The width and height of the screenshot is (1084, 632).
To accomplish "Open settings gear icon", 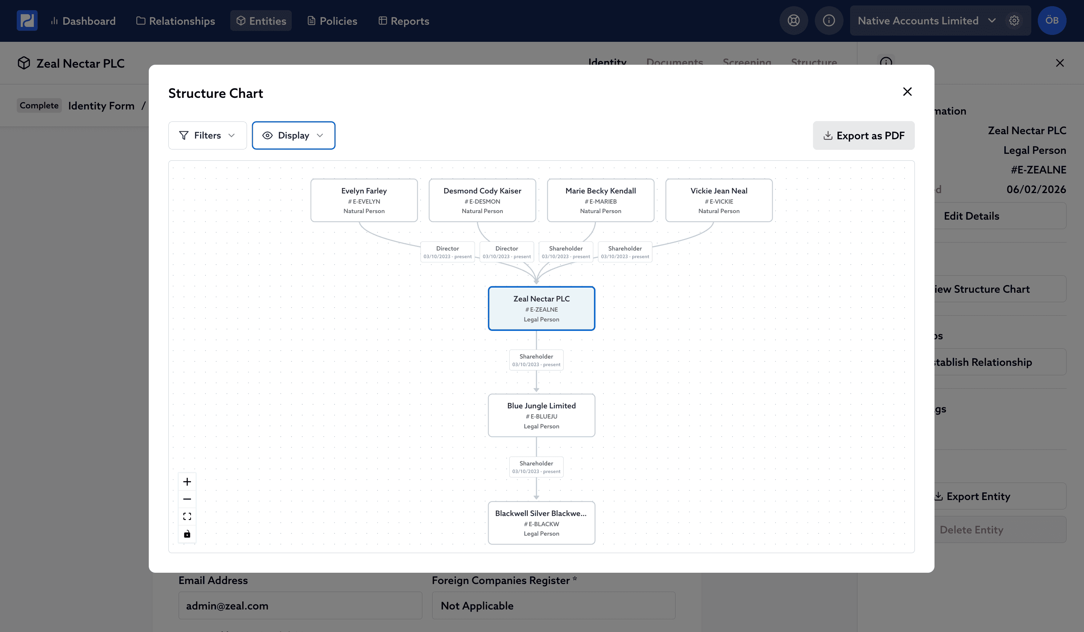I will pos(1014,21).
